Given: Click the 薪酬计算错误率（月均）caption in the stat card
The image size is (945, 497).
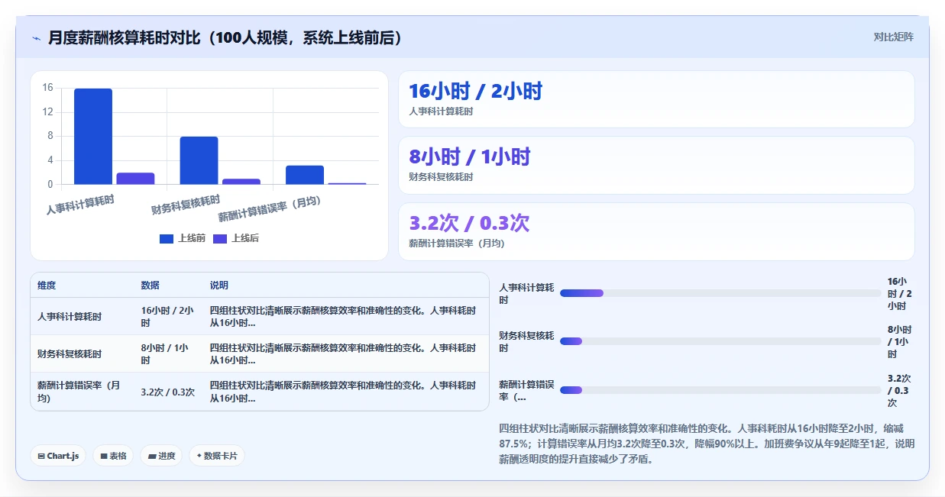Looking at the screenshot, I should tap(456, 244).
